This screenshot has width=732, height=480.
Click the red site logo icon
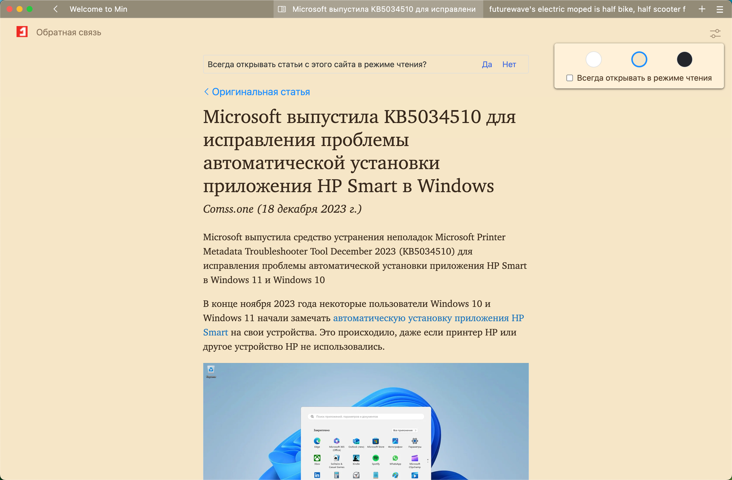(22, 32)
